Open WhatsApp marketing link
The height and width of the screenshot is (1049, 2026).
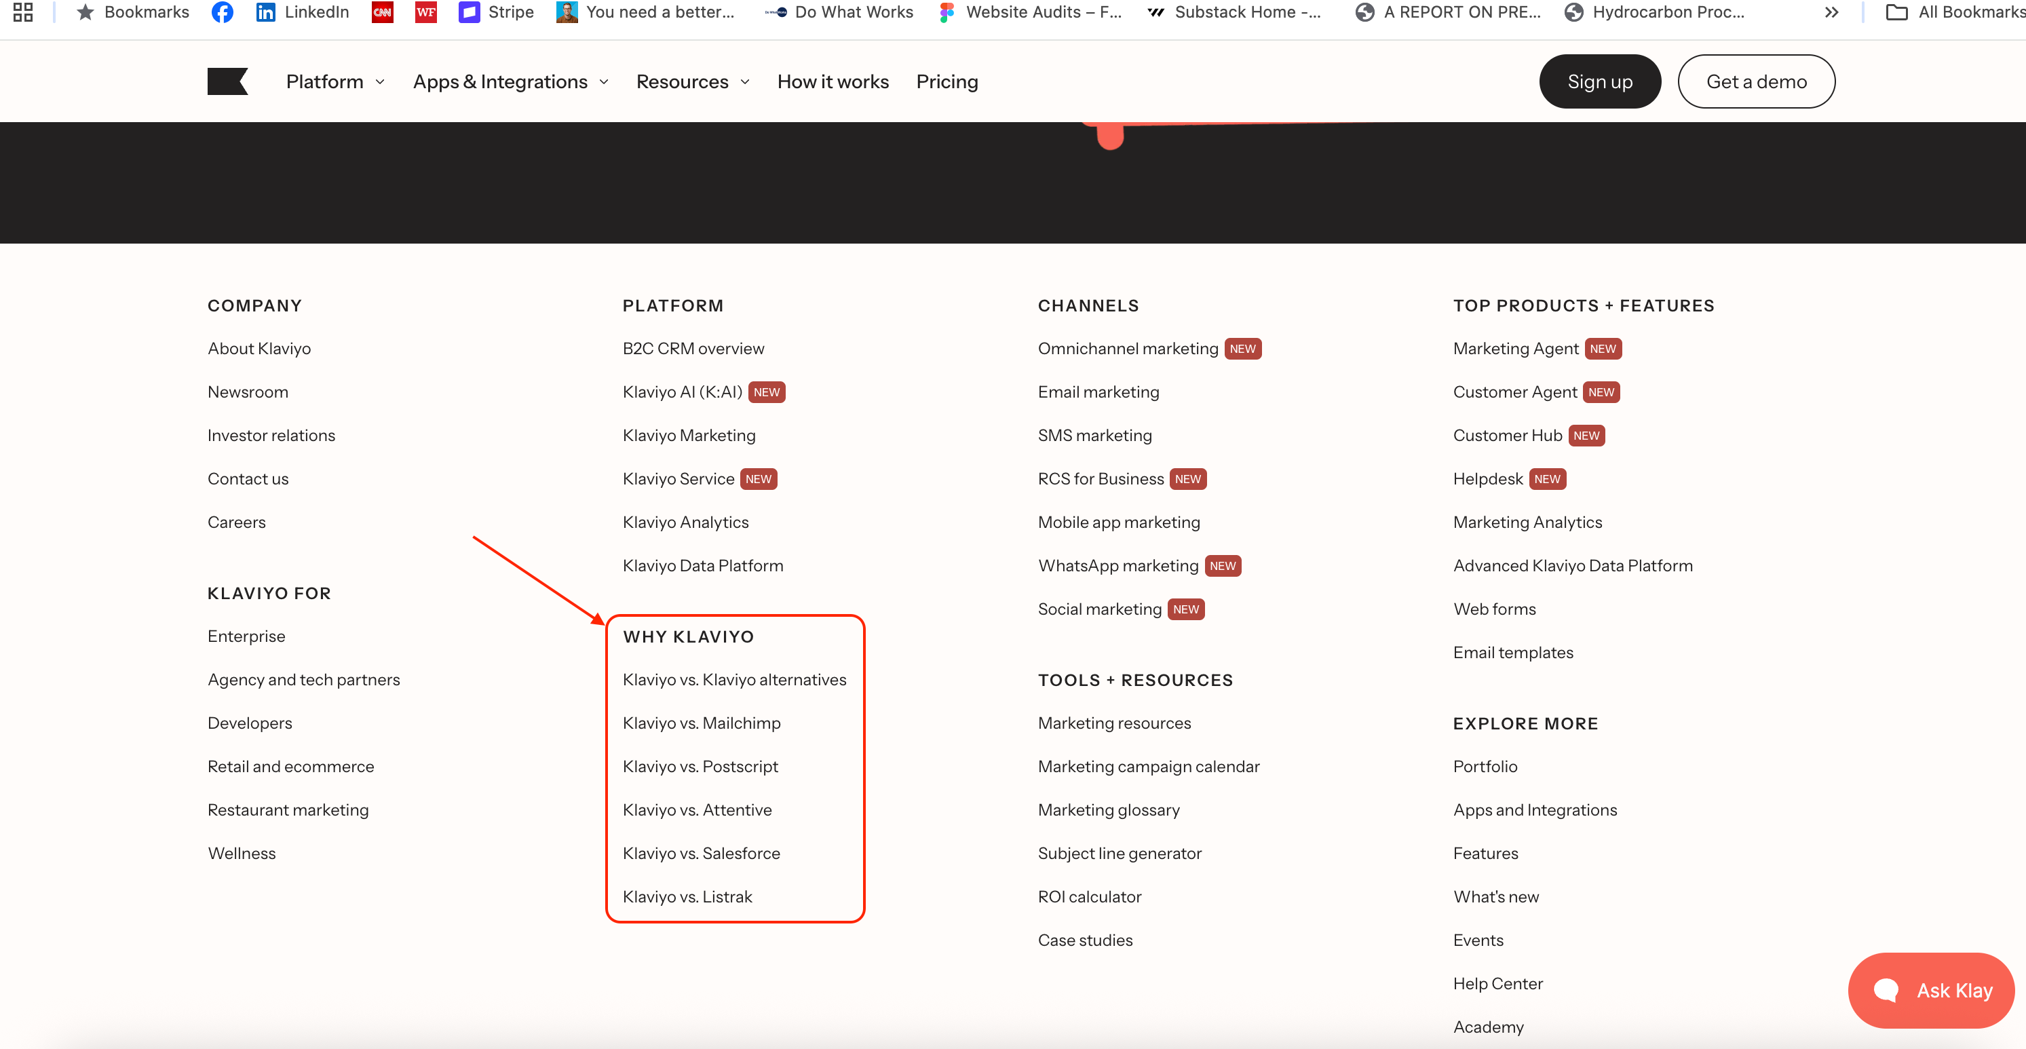click(1117, 565)
